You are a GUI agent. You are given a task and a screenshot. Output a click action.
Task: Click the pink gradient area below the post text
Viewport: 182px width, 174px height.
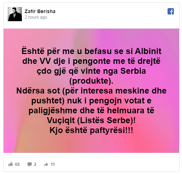click(91, 144)
